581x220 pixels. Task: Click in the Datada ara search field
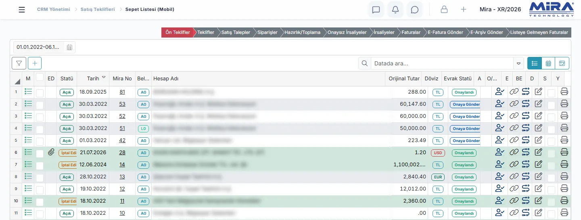[x=442, y=63]
